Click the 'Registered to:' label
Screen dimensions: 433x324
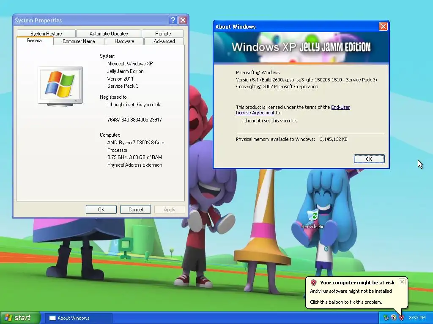(113, 97)
